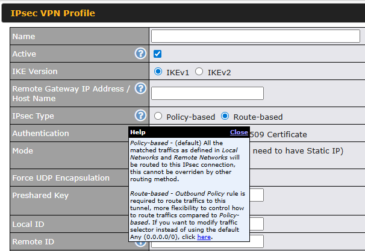
Task: Follow the 'here' link in help text
Action: tap(204, 237)
